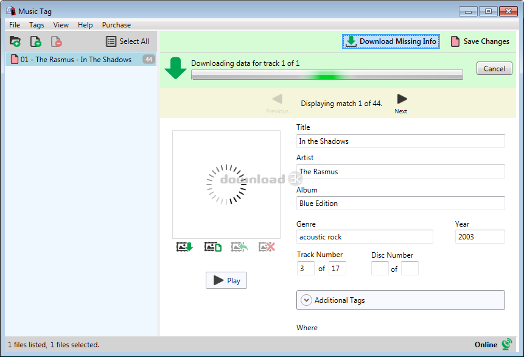Click the add folder icon
Image resolution: width=524 pixels, height=357 pixels.
[15, 41]
